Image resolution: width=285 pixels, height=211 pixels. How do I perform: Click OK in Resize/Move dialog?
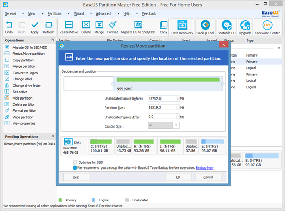click(x=178, y=177)
